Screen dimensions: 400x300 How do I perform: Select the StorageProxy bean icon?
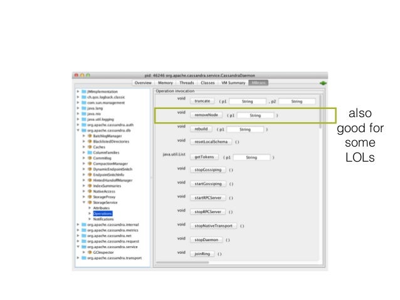pos(90,197)
